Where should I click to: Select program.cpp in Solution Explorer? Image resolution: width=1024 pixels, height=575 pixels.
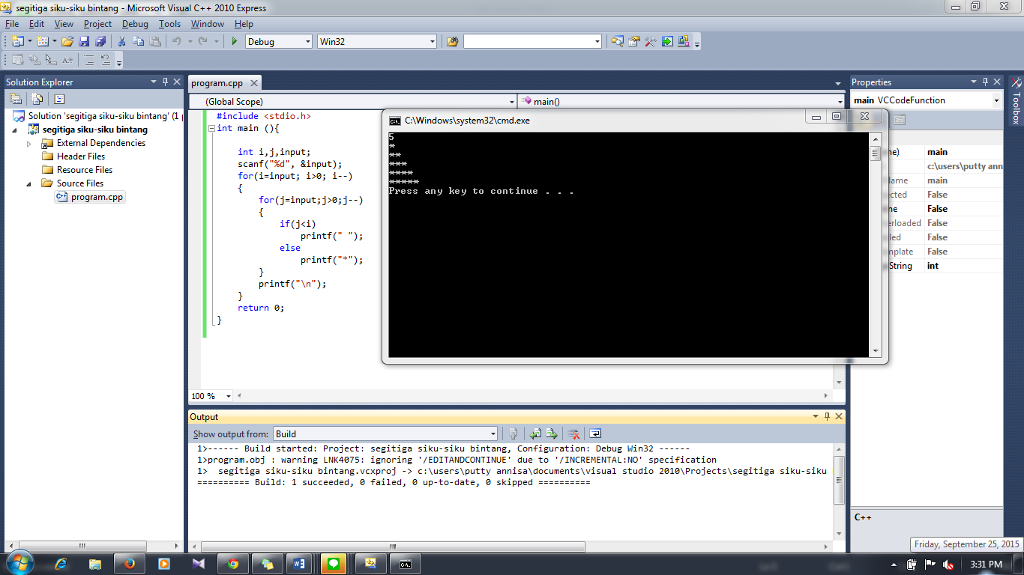tap(97, 197)
